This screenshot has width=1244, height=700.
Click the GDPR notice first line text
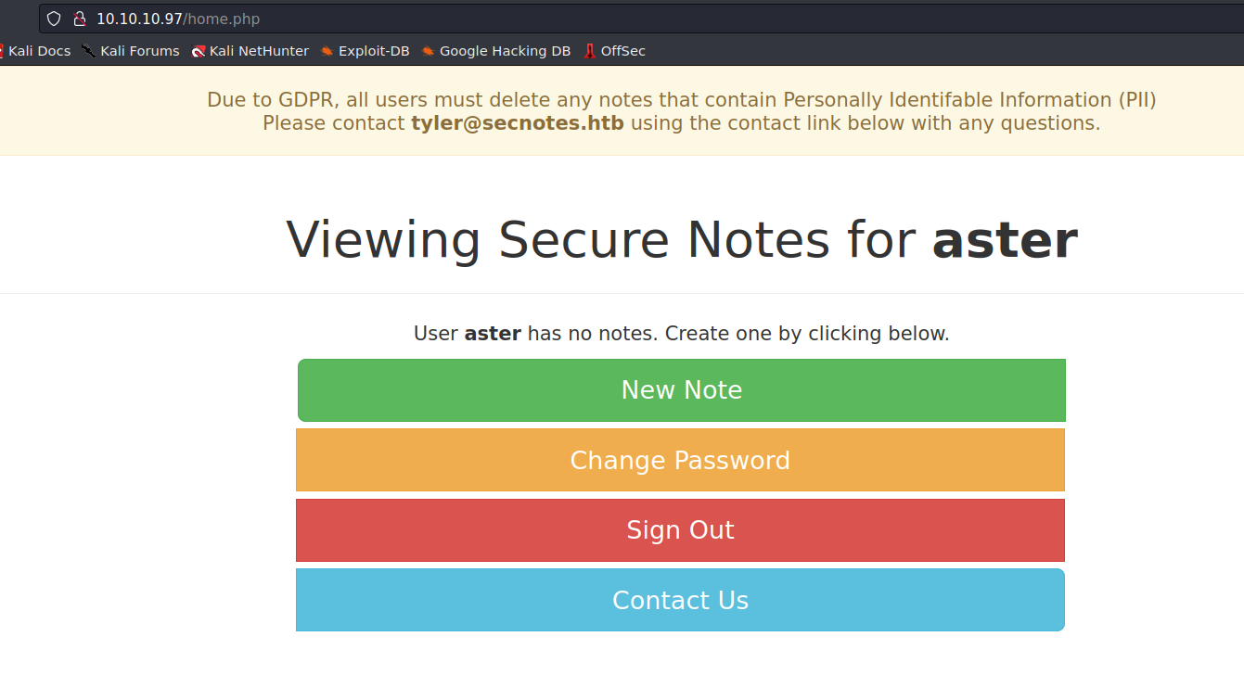pyautogui.click(x=682, y=100)
